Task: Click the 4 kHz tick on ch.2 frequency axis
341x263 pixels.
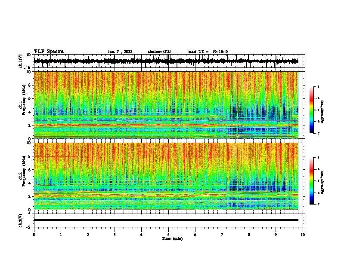Action: (30, 183)
